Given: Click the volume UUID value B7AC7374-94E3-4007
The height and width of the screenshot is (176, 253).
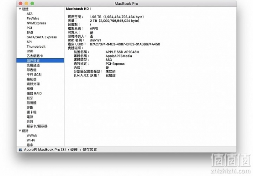Looking at the screenshot, I should (x=125, y=44).
